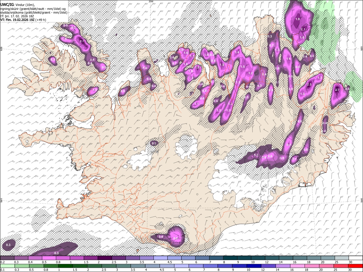
Task: Click the '1.9' value in the northeast offshore blob
Action: click(x=297, y=19)
